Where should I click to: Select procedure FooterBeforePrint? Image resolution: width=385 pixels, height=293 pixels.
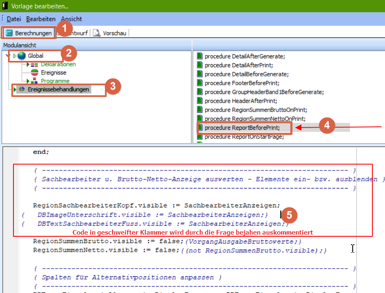pyautogui.click(x=242, y=83)
